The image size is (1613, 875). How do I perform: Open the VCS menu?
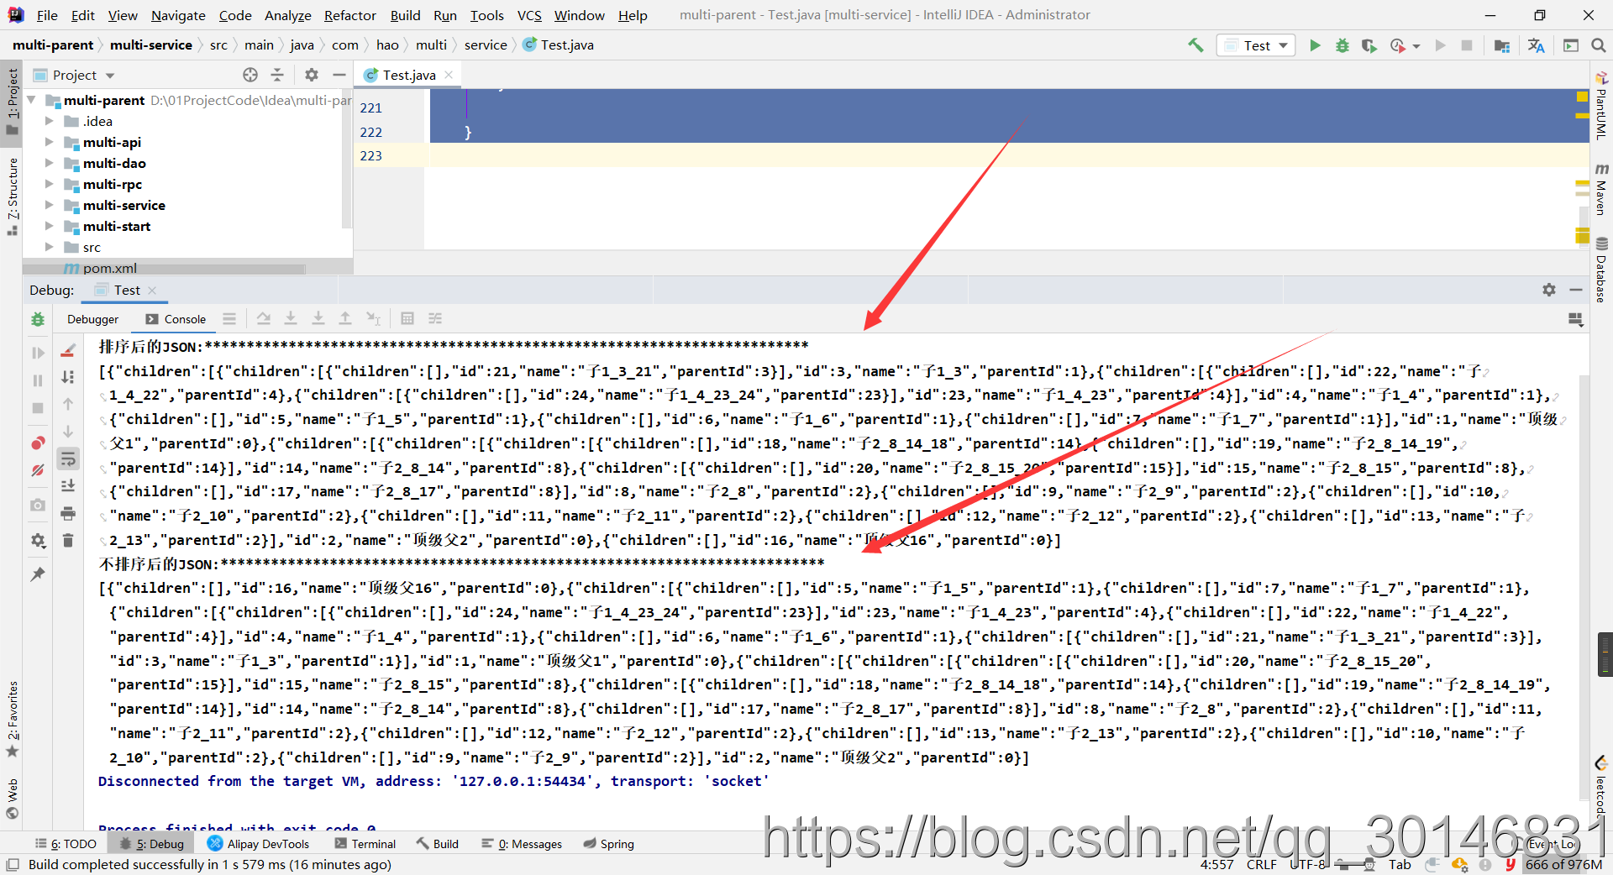529,15
